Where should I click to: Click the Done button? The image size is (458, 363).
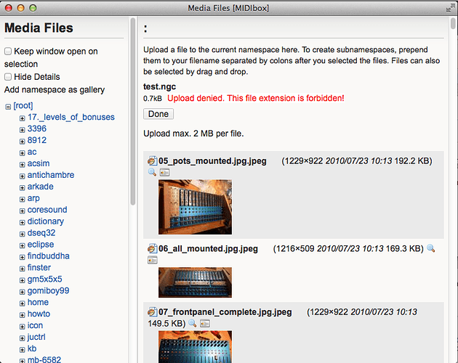pos(158,114)
